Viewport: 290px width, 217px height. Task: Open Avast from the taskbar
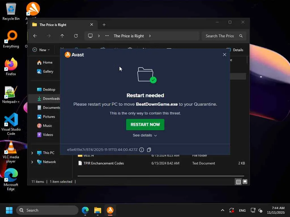[x=110, y=210]
